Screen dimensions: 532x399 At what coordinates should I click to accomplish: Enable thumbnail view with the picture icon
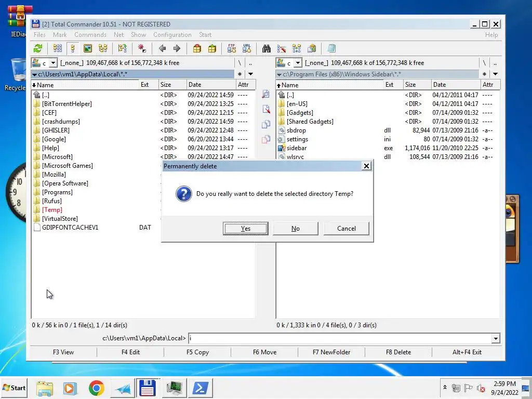[x=87, y=48]
